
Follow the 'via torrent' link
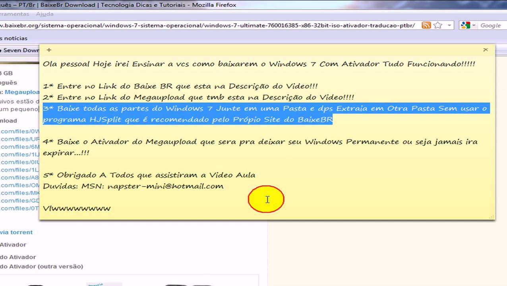(16, 232)
